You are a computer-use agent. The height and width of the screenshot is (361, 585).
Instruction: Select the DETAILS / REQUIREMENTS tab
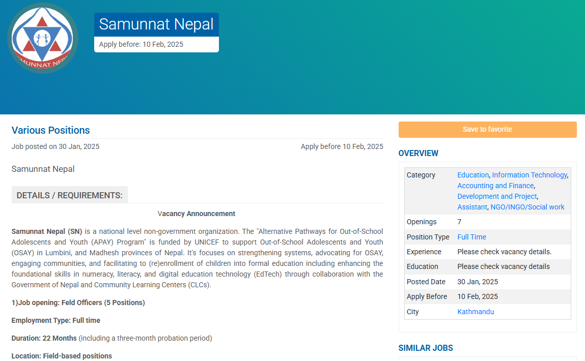pyautogui.click(x=70, y=195)
